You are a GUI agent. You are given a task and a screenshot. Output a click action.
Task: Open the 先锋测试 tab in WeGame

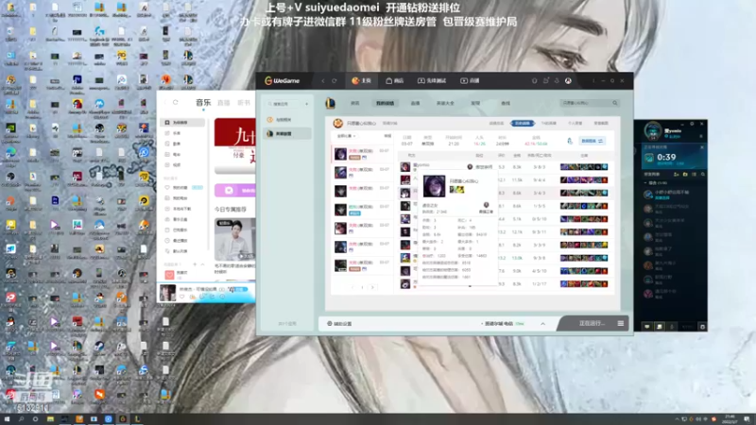tap(432, 81)
